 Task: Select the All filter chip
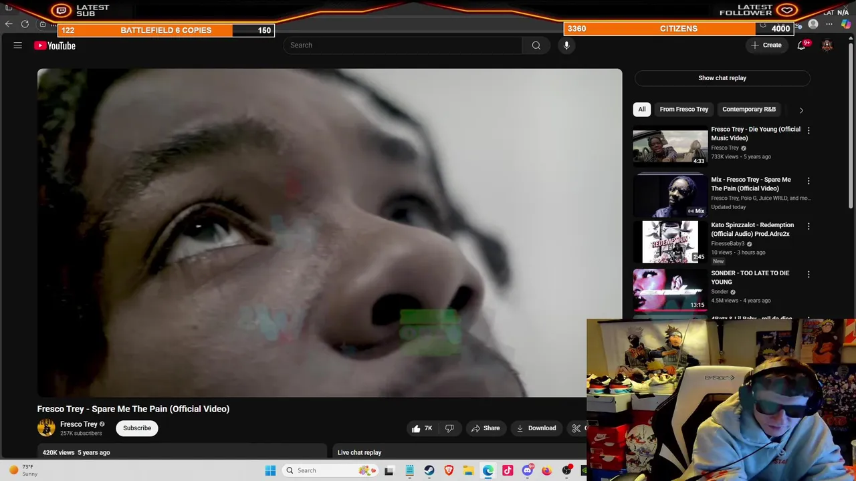(642, 109)
